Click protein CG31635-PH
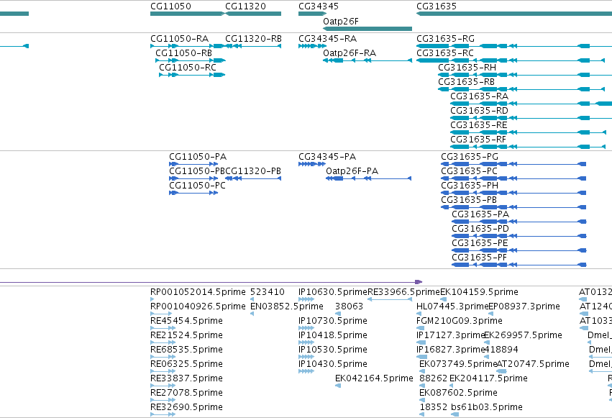Screen dimensions: 612x418 coord(513,194)
